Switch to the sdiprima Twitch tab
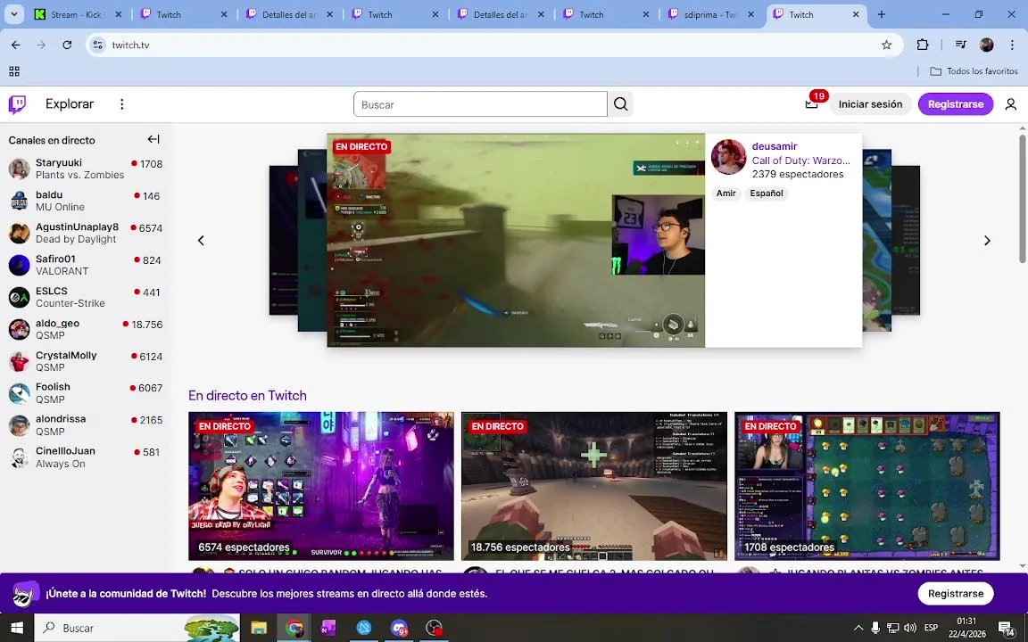The image size is (1028, 642). coord(711,14)
